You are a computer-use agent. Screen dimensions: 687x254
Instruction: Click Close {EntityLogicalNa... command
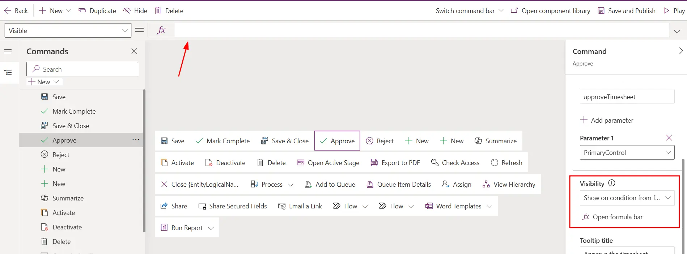tap(199, 184)
